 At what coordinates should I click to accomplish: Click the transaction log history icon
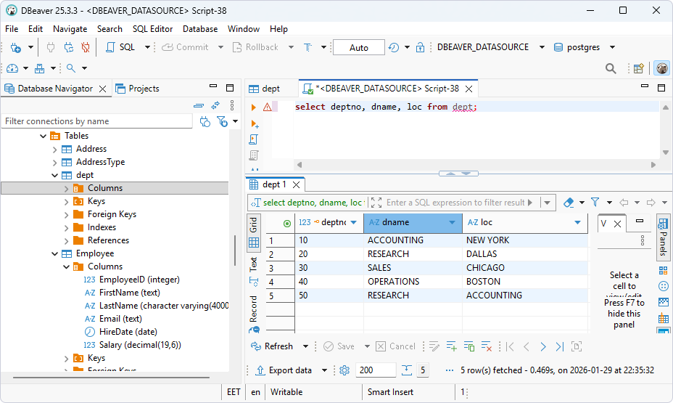click(x=394, y=47)
